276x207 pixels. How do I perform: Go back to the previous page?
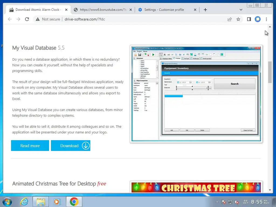pyautogui.click(x=10, y=19)
